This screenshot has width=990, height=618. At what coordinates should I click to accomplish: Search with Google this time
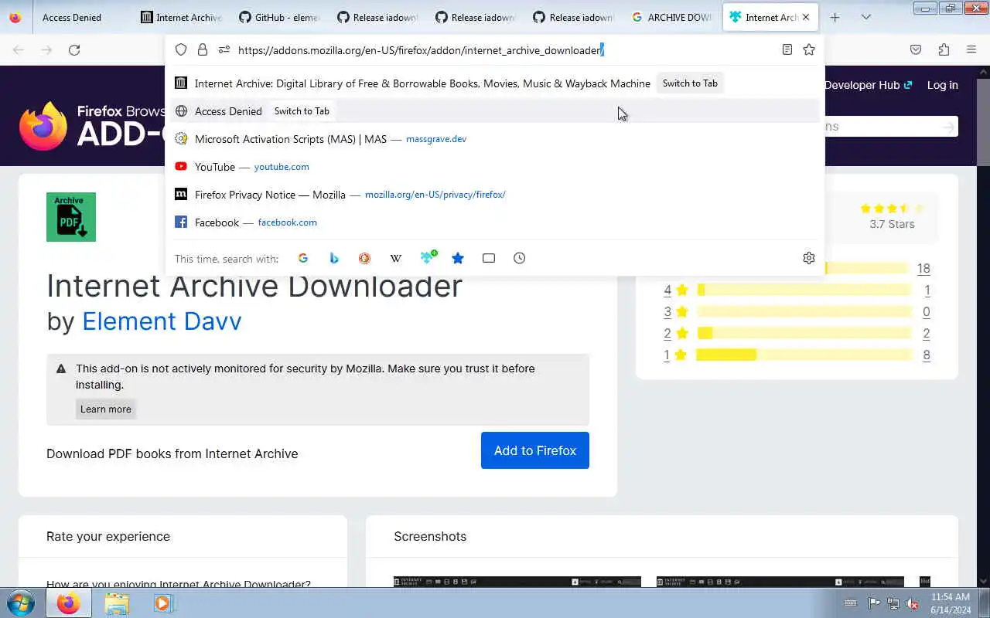(x=303, y=258)
